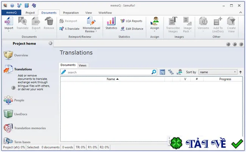
Task: Click the details view icon beside search
Action: click(x=162, y=72)
